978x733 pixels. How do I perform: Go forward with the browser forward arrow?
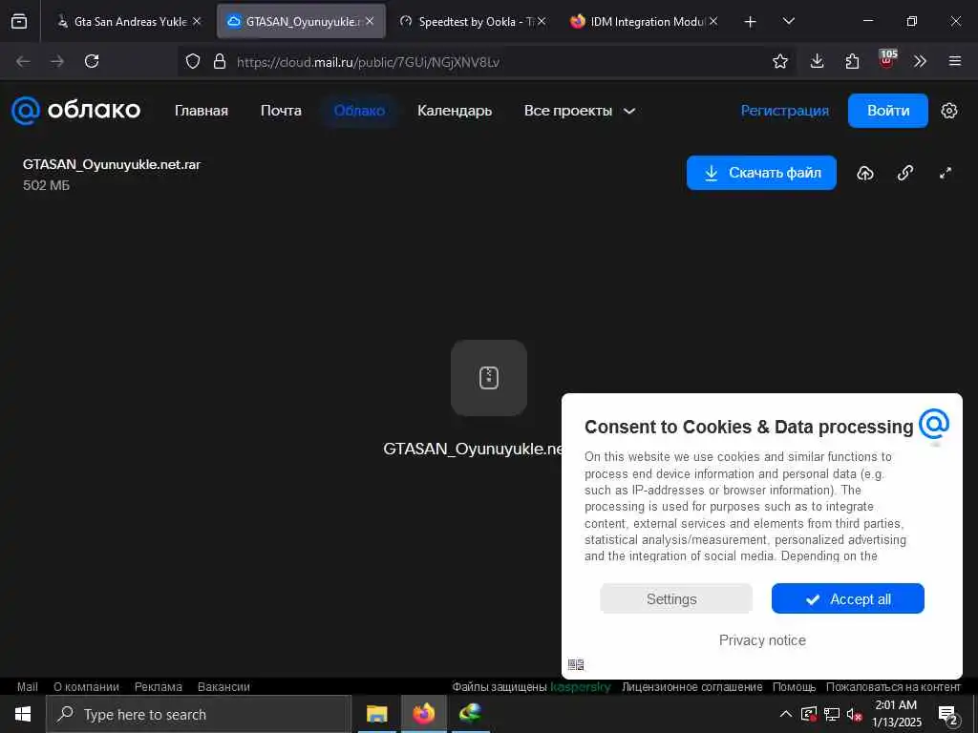pos(57,61)
